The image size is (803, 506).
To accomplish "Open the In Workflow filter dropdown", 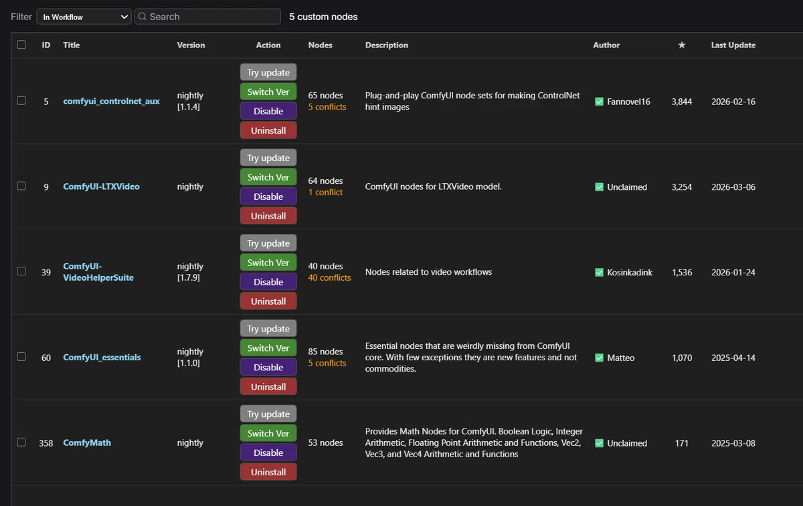I will point(84,17).
